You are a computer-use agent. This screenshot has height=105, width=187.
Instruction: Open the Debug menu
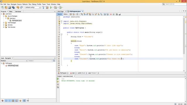[34, 4]
